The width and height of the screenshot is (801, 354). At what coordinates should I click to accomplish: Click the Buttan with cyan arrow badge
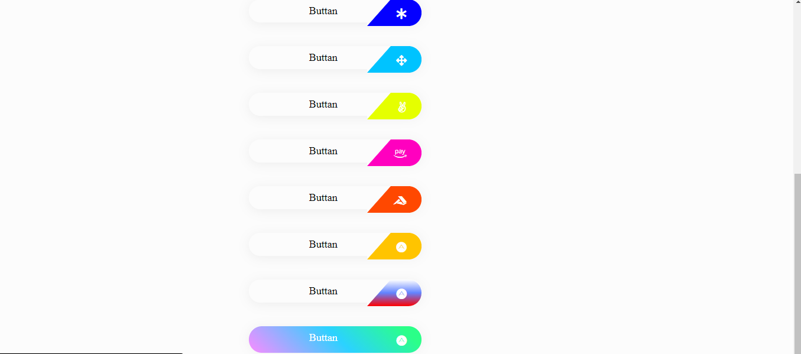pos(323,57)
